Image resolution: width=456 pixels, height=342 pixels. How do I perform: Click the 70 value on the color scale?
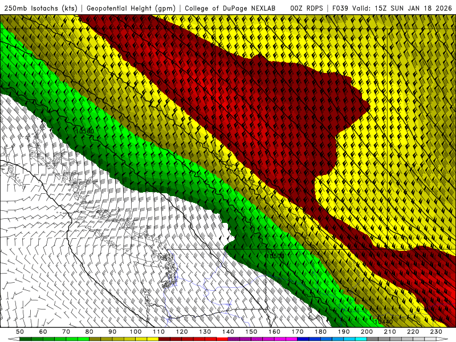(66, 332)
